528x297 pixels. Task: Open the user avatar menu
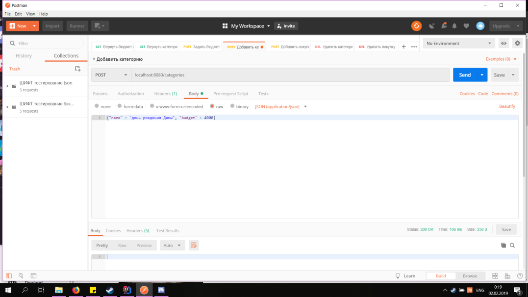coord(480,26)
